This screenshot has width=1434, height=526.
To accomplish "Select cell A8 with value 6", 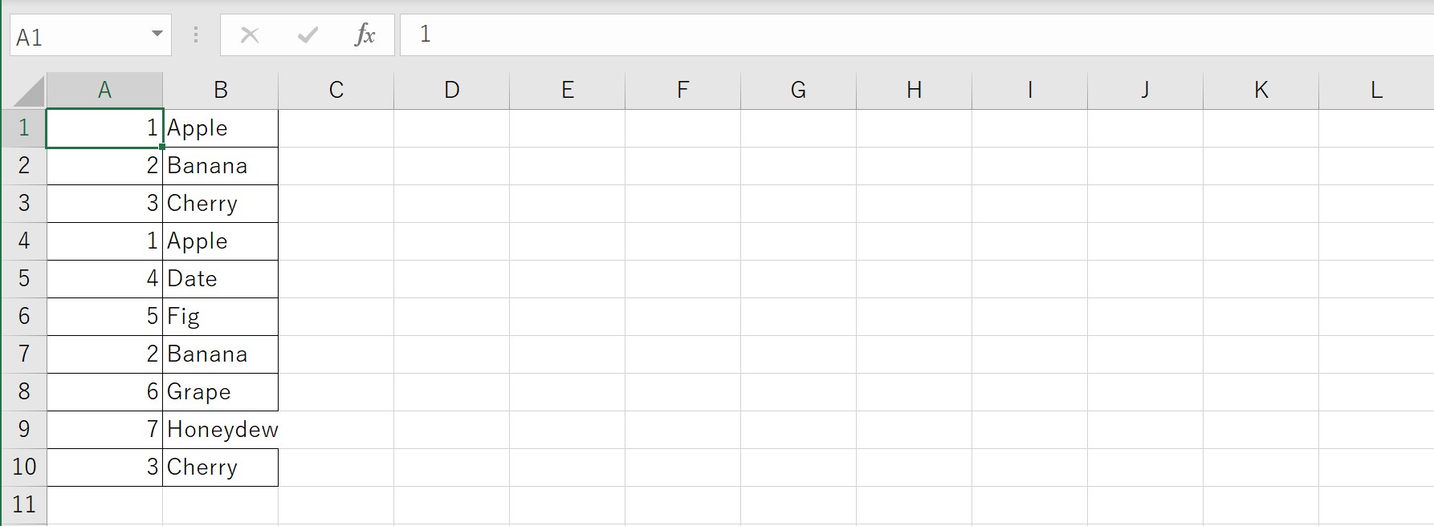I will click(x=104, y=392).
